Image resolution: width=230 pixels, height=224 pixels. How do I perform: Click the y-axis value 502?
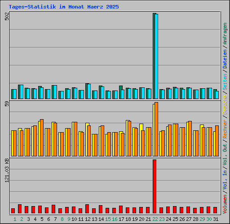(x=7, y=17)
